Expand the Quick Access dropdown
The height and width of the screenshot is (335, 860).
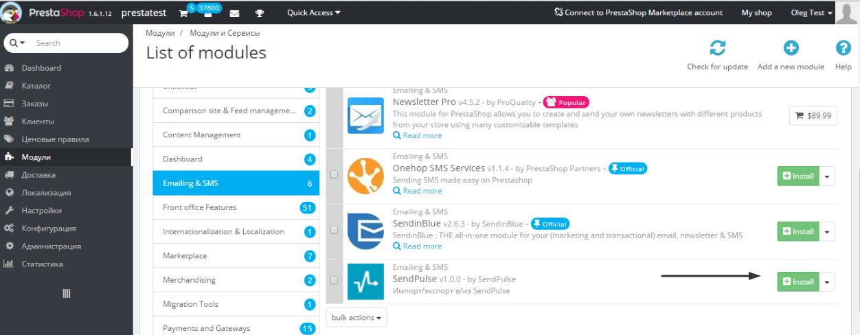[313, 12]
